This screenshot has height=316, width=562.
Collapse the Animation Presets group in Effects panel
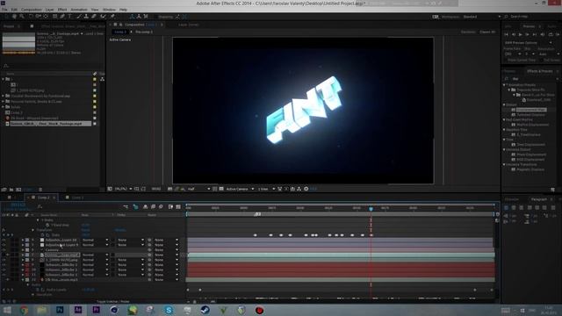[x=504, y=85]
